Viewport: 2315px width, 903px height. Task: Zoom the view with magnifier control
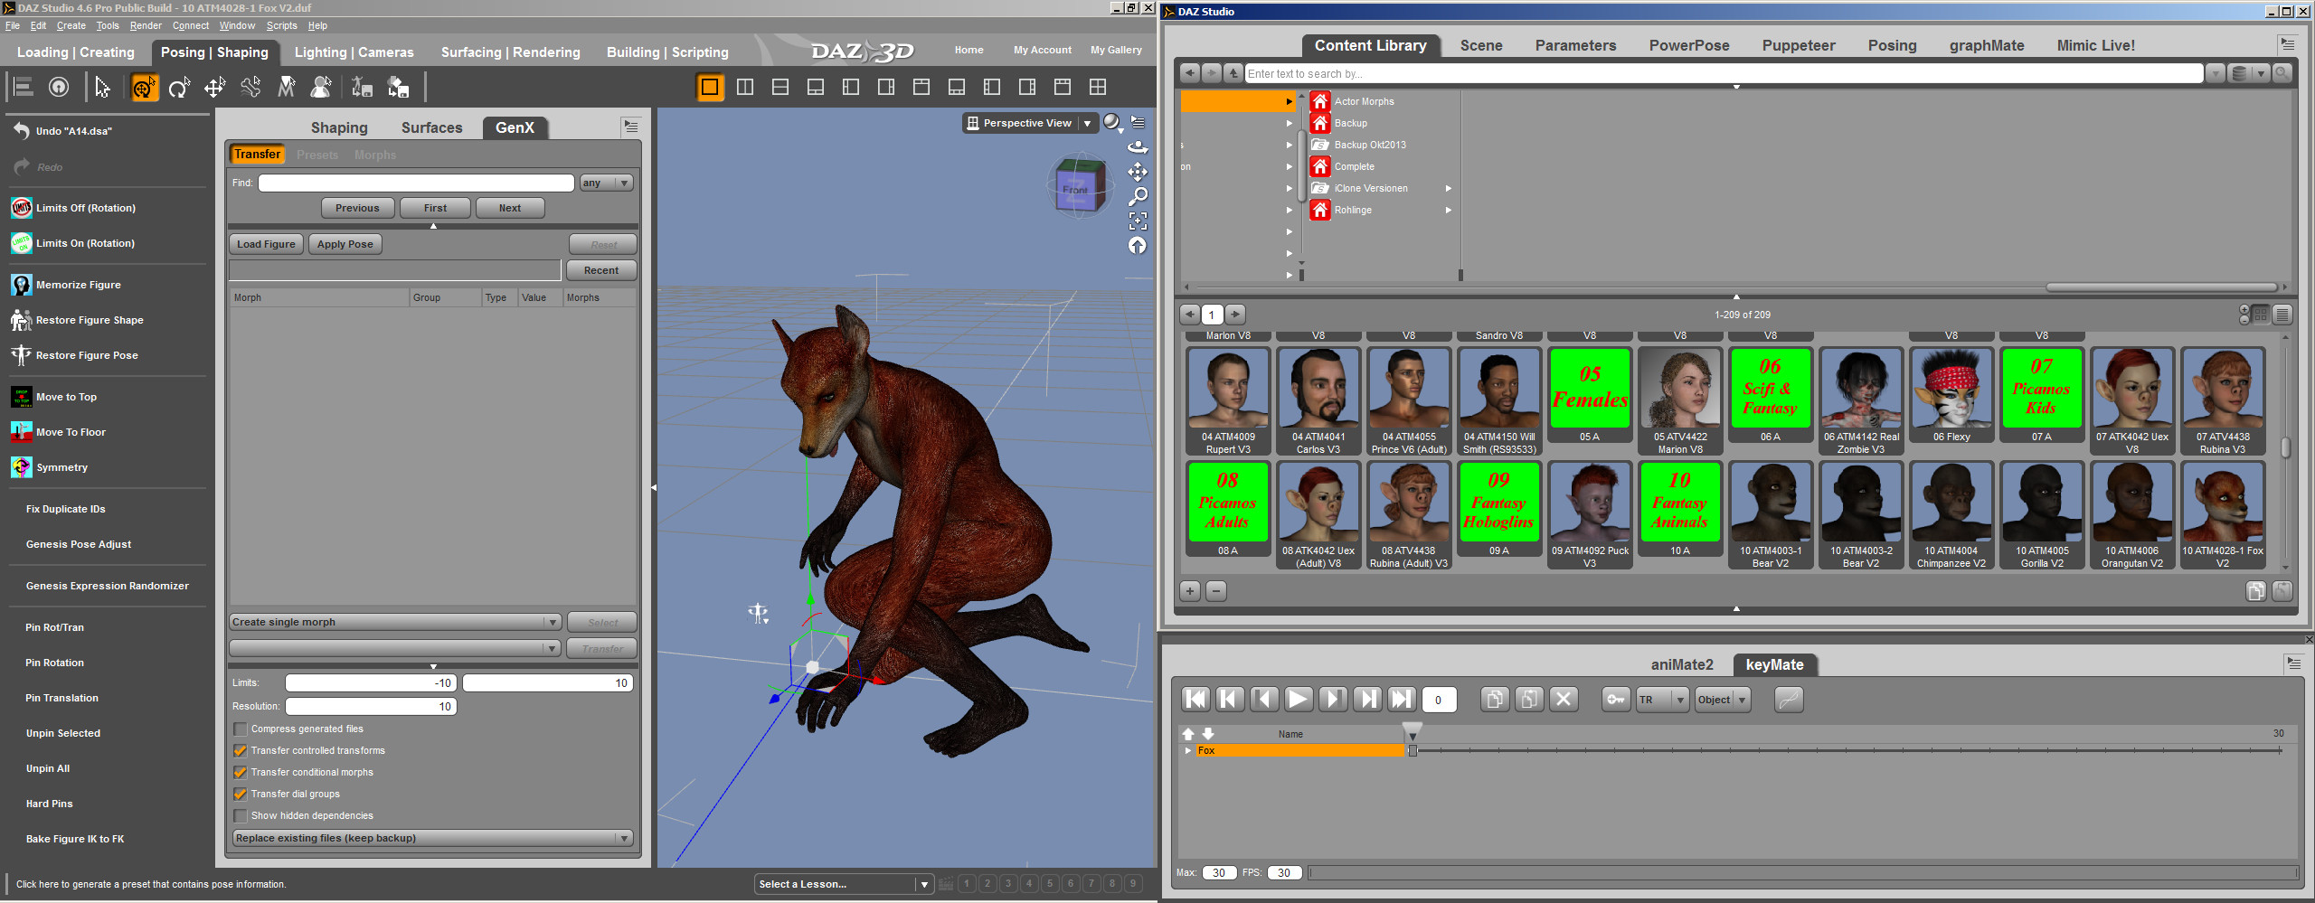pos(1138,195)
